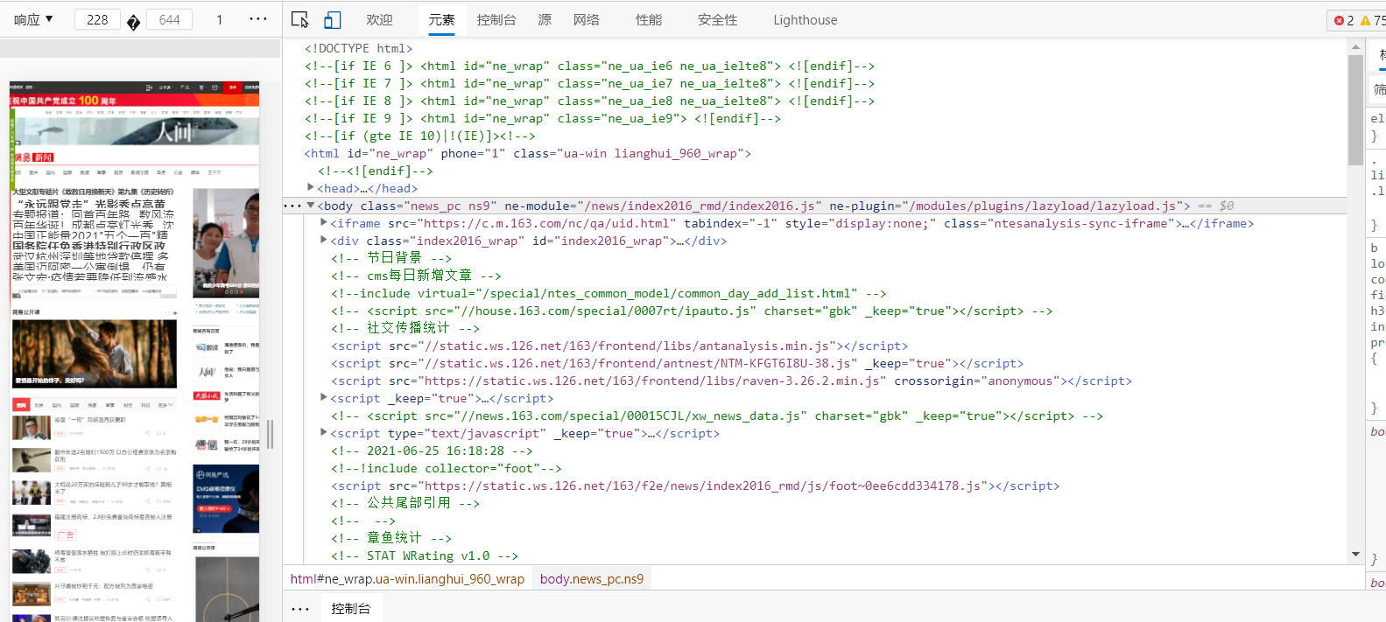Click the whale banner image in page preview
1386x622 pixels.
[136, 131]
